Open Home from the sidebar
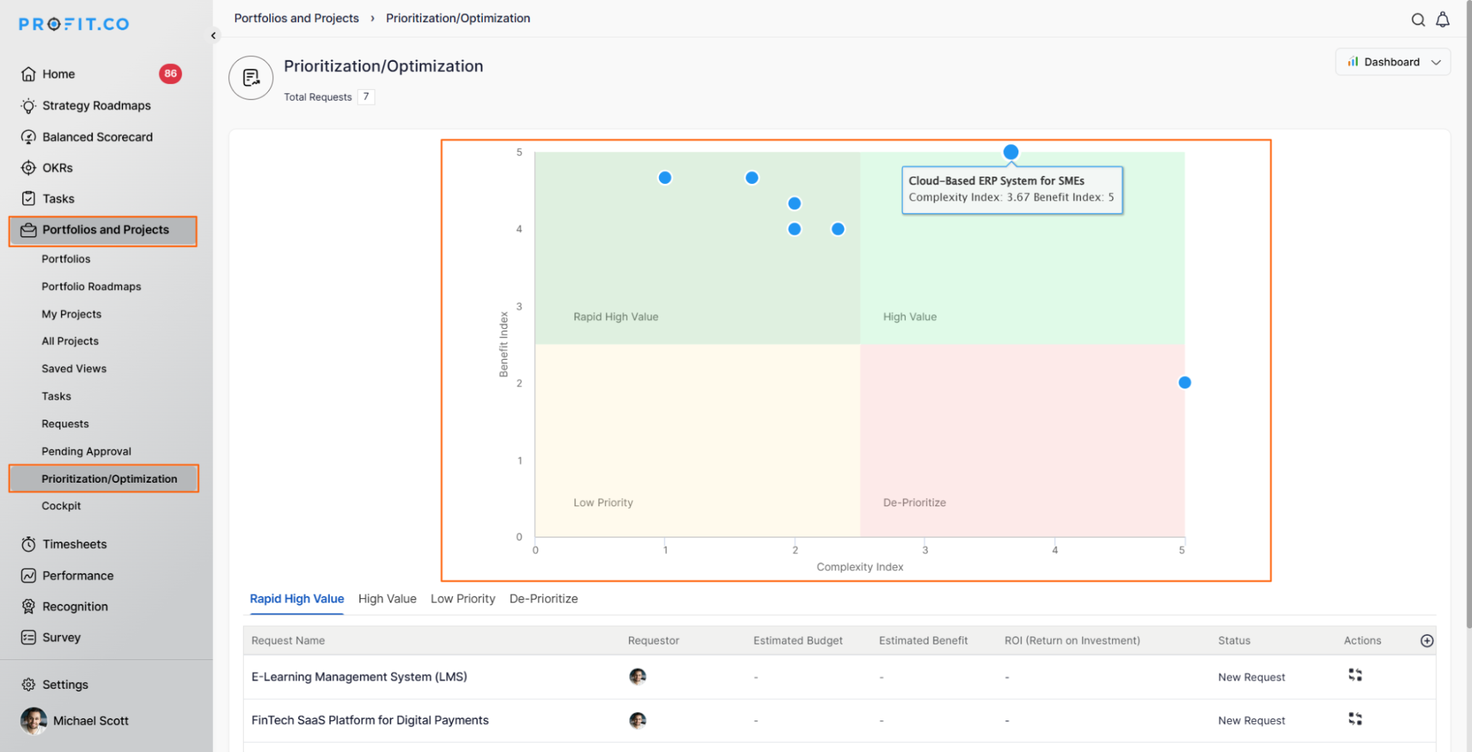The width and height of the screenshot is (1472, 752). tap(58, 74)
